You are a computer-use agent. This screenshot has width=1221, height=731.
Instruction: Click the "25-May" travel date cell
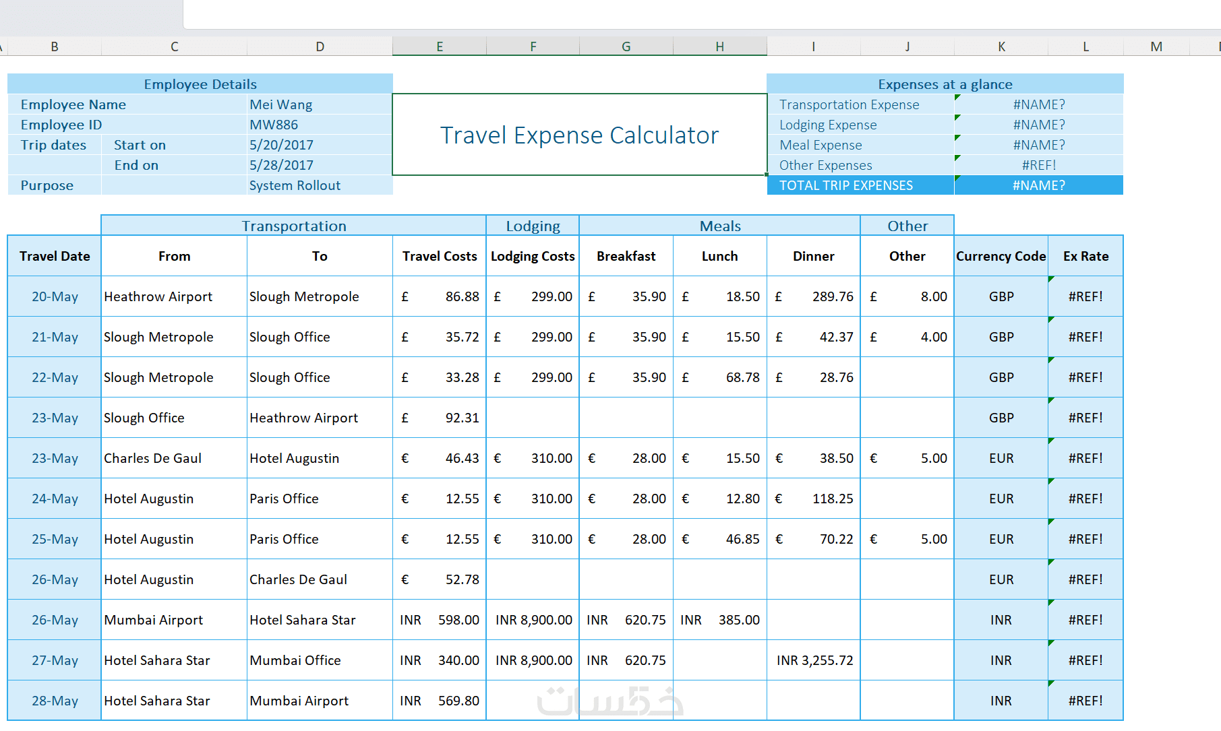55,539
